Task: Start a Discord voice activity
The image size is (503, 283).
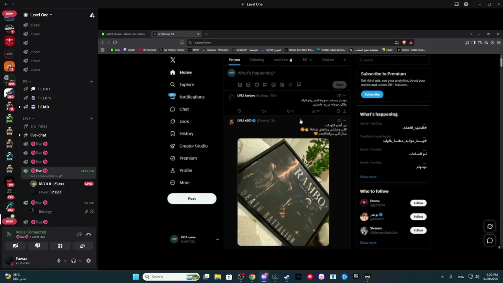Action: click(x=60, y=246)
